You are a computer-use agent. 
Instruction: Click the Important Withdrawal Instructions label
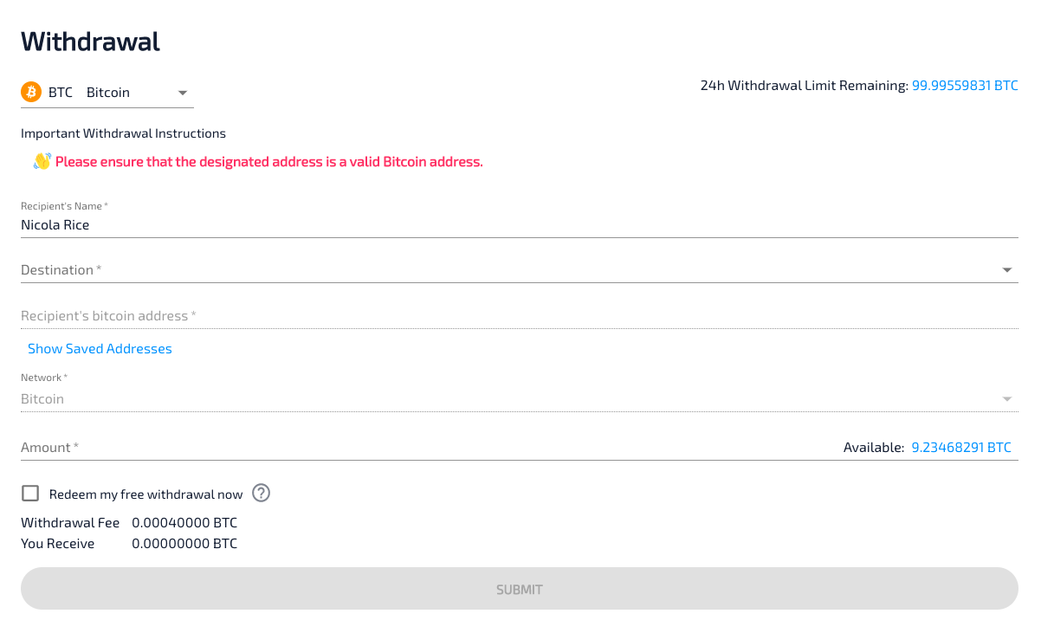[x=123, y=133]
